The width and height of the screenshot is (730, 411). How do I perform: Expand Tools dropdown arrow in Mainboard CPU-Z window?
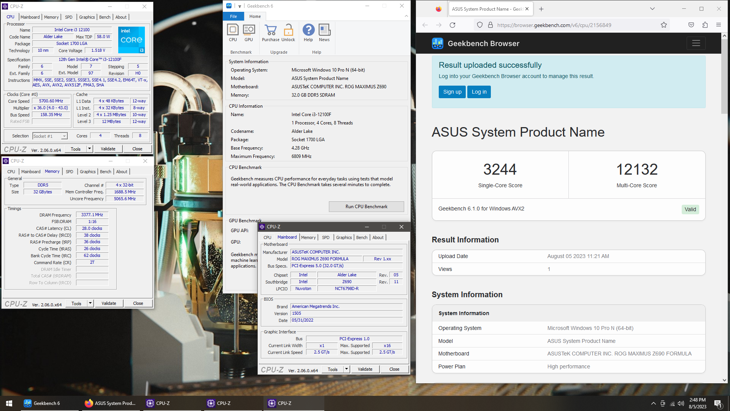click(346, 369)
